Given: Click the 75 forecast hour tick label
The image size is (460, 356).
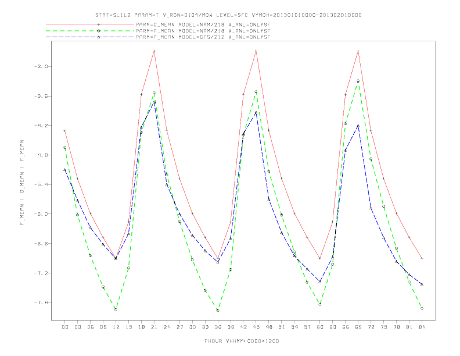Looking at the screenshot, I should (384, 327).
